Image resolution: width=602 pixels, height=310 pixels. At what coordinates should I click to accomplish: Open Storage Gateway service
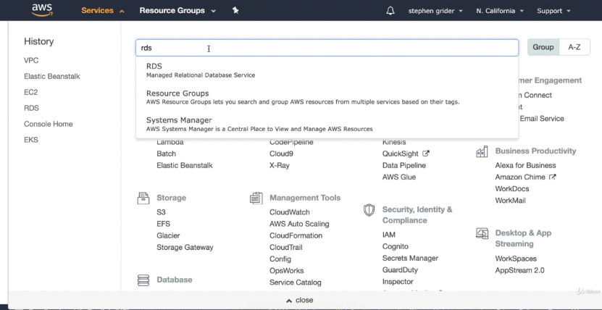(x=185, y=248)
